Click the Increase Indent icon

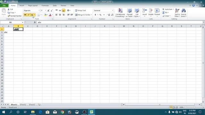72,15
